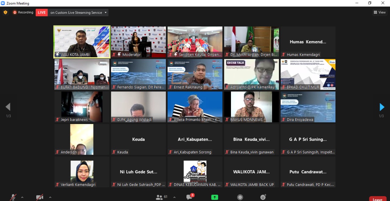Click the red LIVE indicator badge

42,12
